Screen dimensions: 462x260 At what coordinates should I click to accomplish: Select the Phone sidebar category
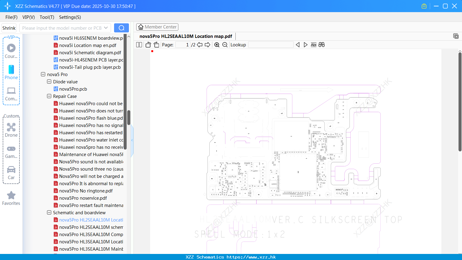[x=11, y=72]
